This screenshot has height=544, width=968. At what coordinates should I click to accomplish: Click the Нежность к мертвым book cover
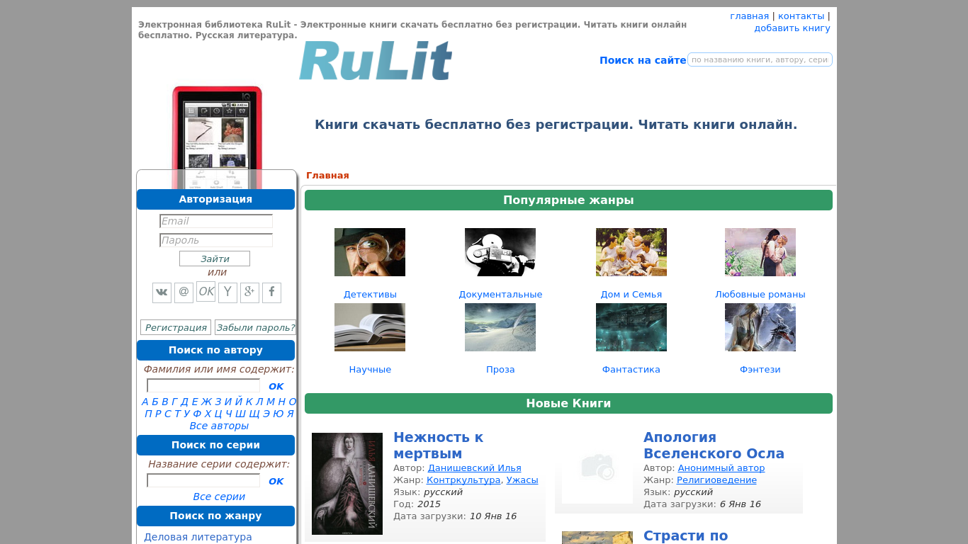click(x=347, y=484)
